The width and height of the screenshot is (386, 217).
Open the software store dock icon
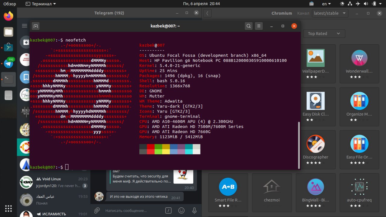click(8, 47)
